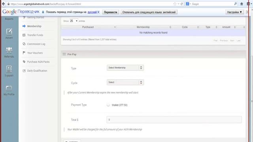Open the Getting Started menu item
The height and width of the screenshot is (142, 253).
pyautogui.click(x=36, y=17)
